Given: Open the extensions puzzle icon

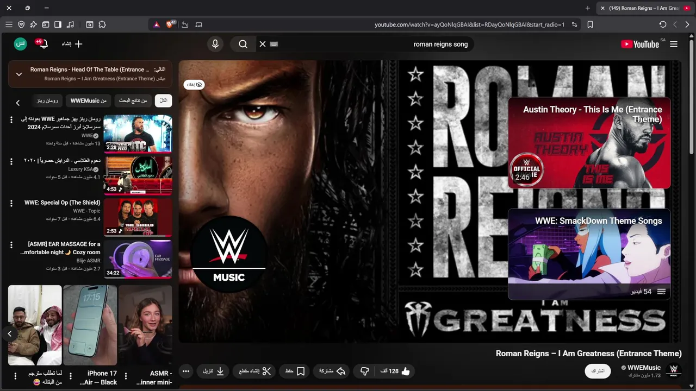Looking at the screenshot, I should click(102, 24).
